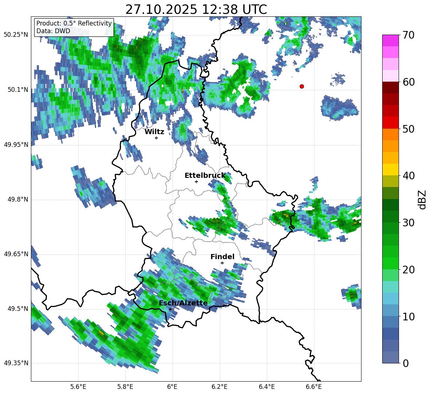Click the Findel location label
The width and height of the screenshot is (431, 394).
tap(222, 257)
